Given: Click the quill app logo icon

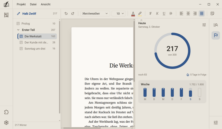Looking at the screenshot, I should pyautogui.click(x=6, y=4).
